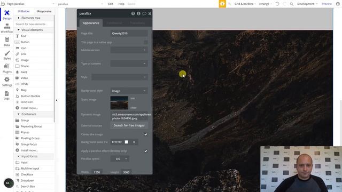The width and height of the screenshot is (342, 192).
Task: Collapse the Input forms section
Action: (x=19, y=156)
